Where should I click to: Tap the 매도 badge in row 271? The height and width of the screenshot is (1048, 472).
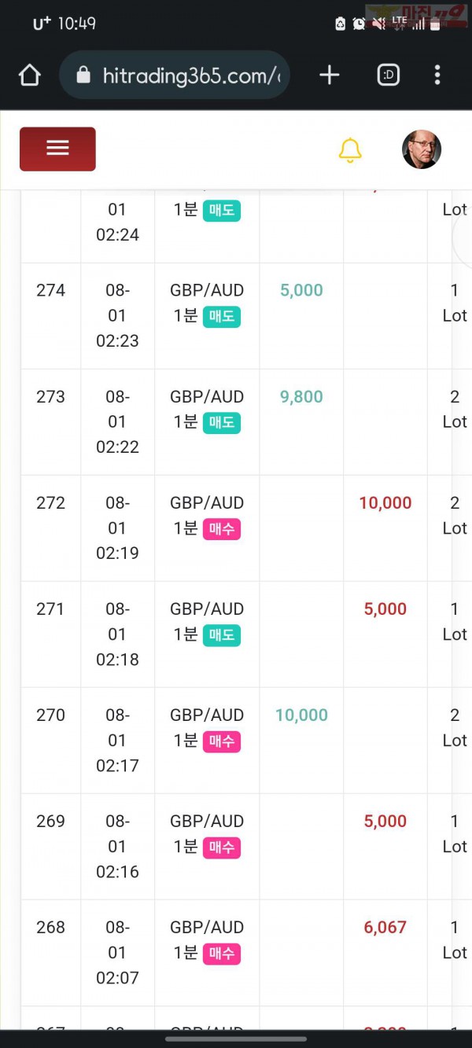coord(221,635)
